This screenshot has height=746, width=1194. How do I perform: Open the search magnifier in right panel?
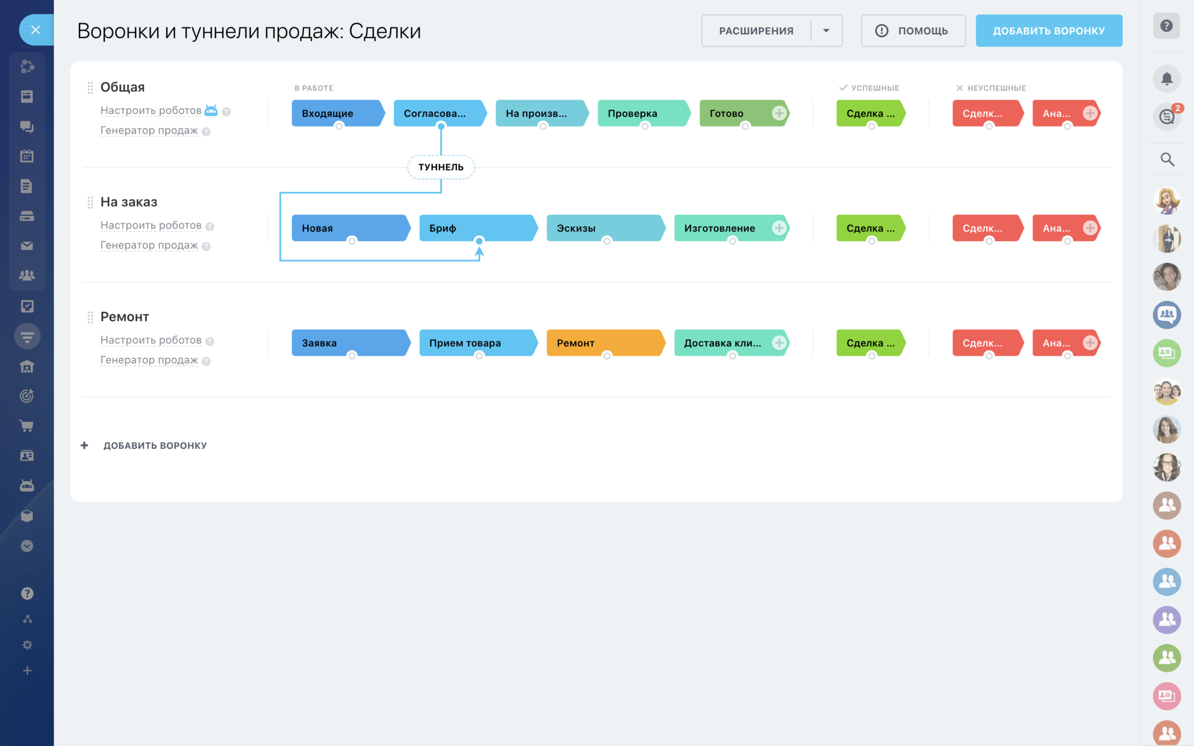pyautogui.click(x=1167, y=159)
